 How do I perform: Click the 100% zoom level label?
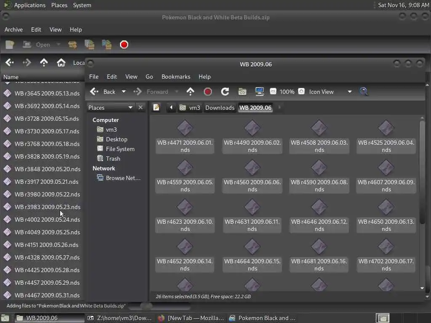click(x=287, y=92)
